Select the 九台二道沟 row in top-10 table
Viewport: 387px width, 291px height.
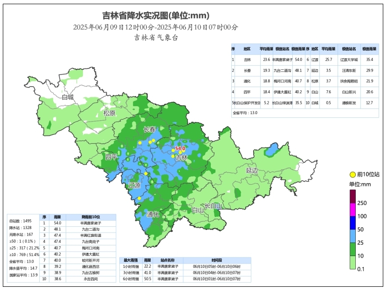[x=90, y=229]
